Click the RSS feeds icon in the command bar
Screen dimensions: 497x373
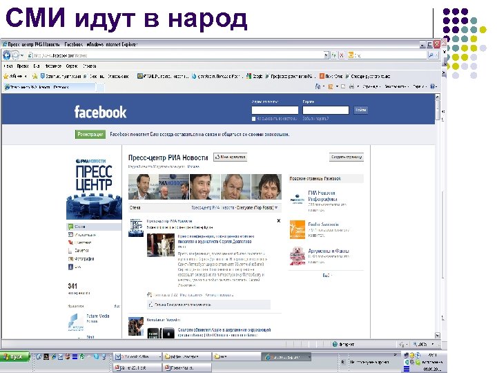pyautogui.click(x=331, y=86)
